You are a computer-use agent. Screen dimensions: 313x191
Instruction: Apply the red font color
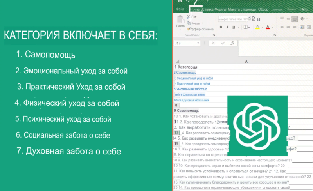(268, 27)
